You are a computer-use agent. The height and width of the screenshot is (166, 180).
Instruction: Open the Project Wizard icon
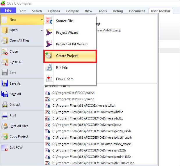point(49,33)
